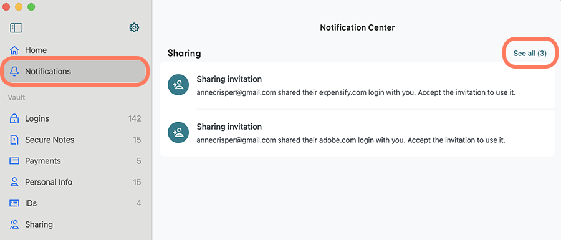Open the Home section label
This screenshot has height=240, width=561.
[x=36, y=50]
